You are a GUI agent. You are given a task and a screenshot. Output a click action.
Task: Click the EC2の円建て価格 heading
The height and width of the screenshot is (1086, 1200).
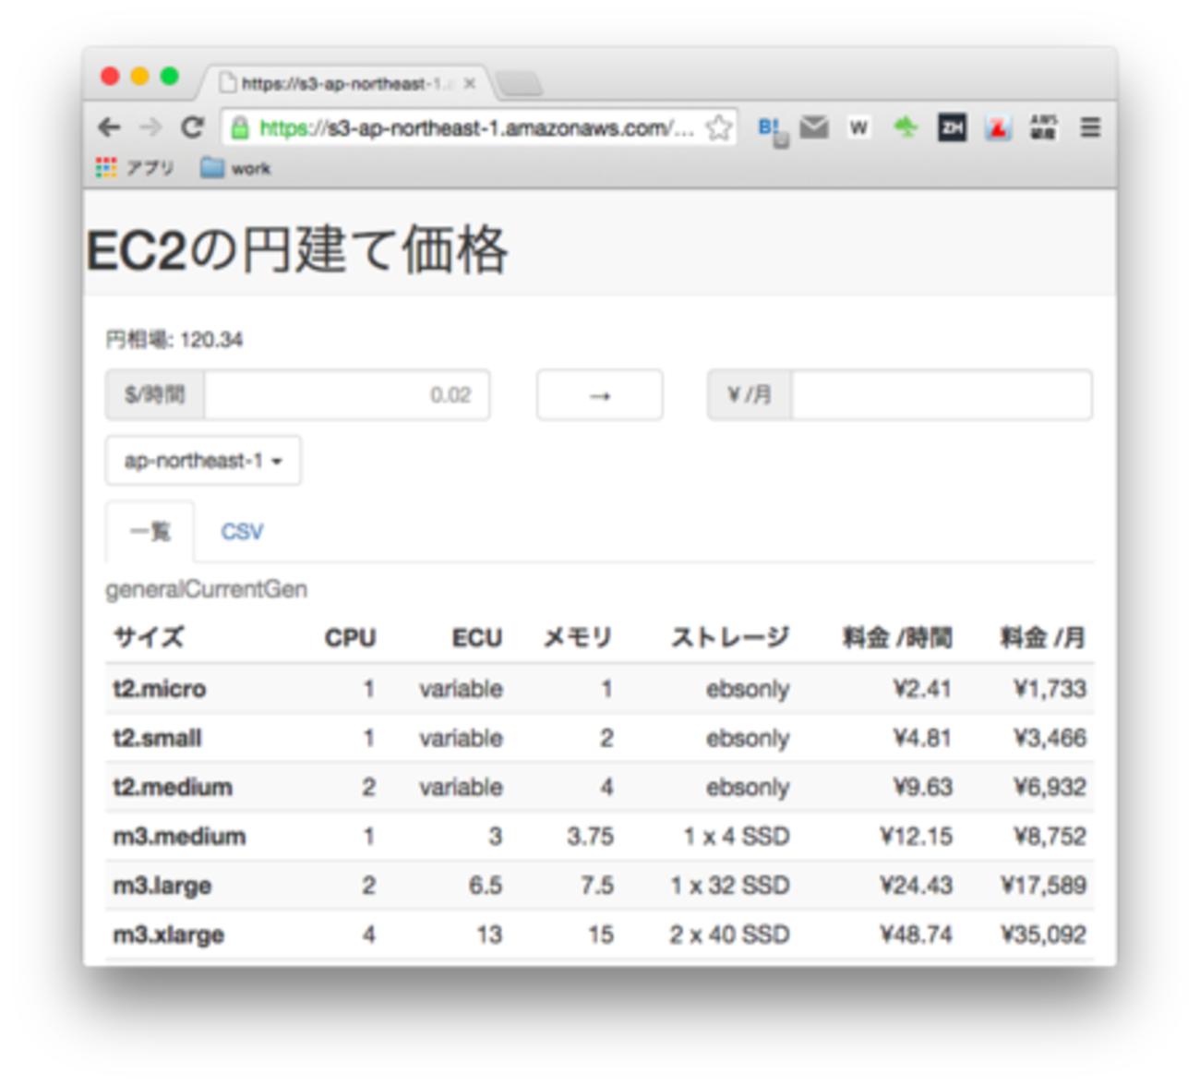pyautogui.click(x=296, y=249)
